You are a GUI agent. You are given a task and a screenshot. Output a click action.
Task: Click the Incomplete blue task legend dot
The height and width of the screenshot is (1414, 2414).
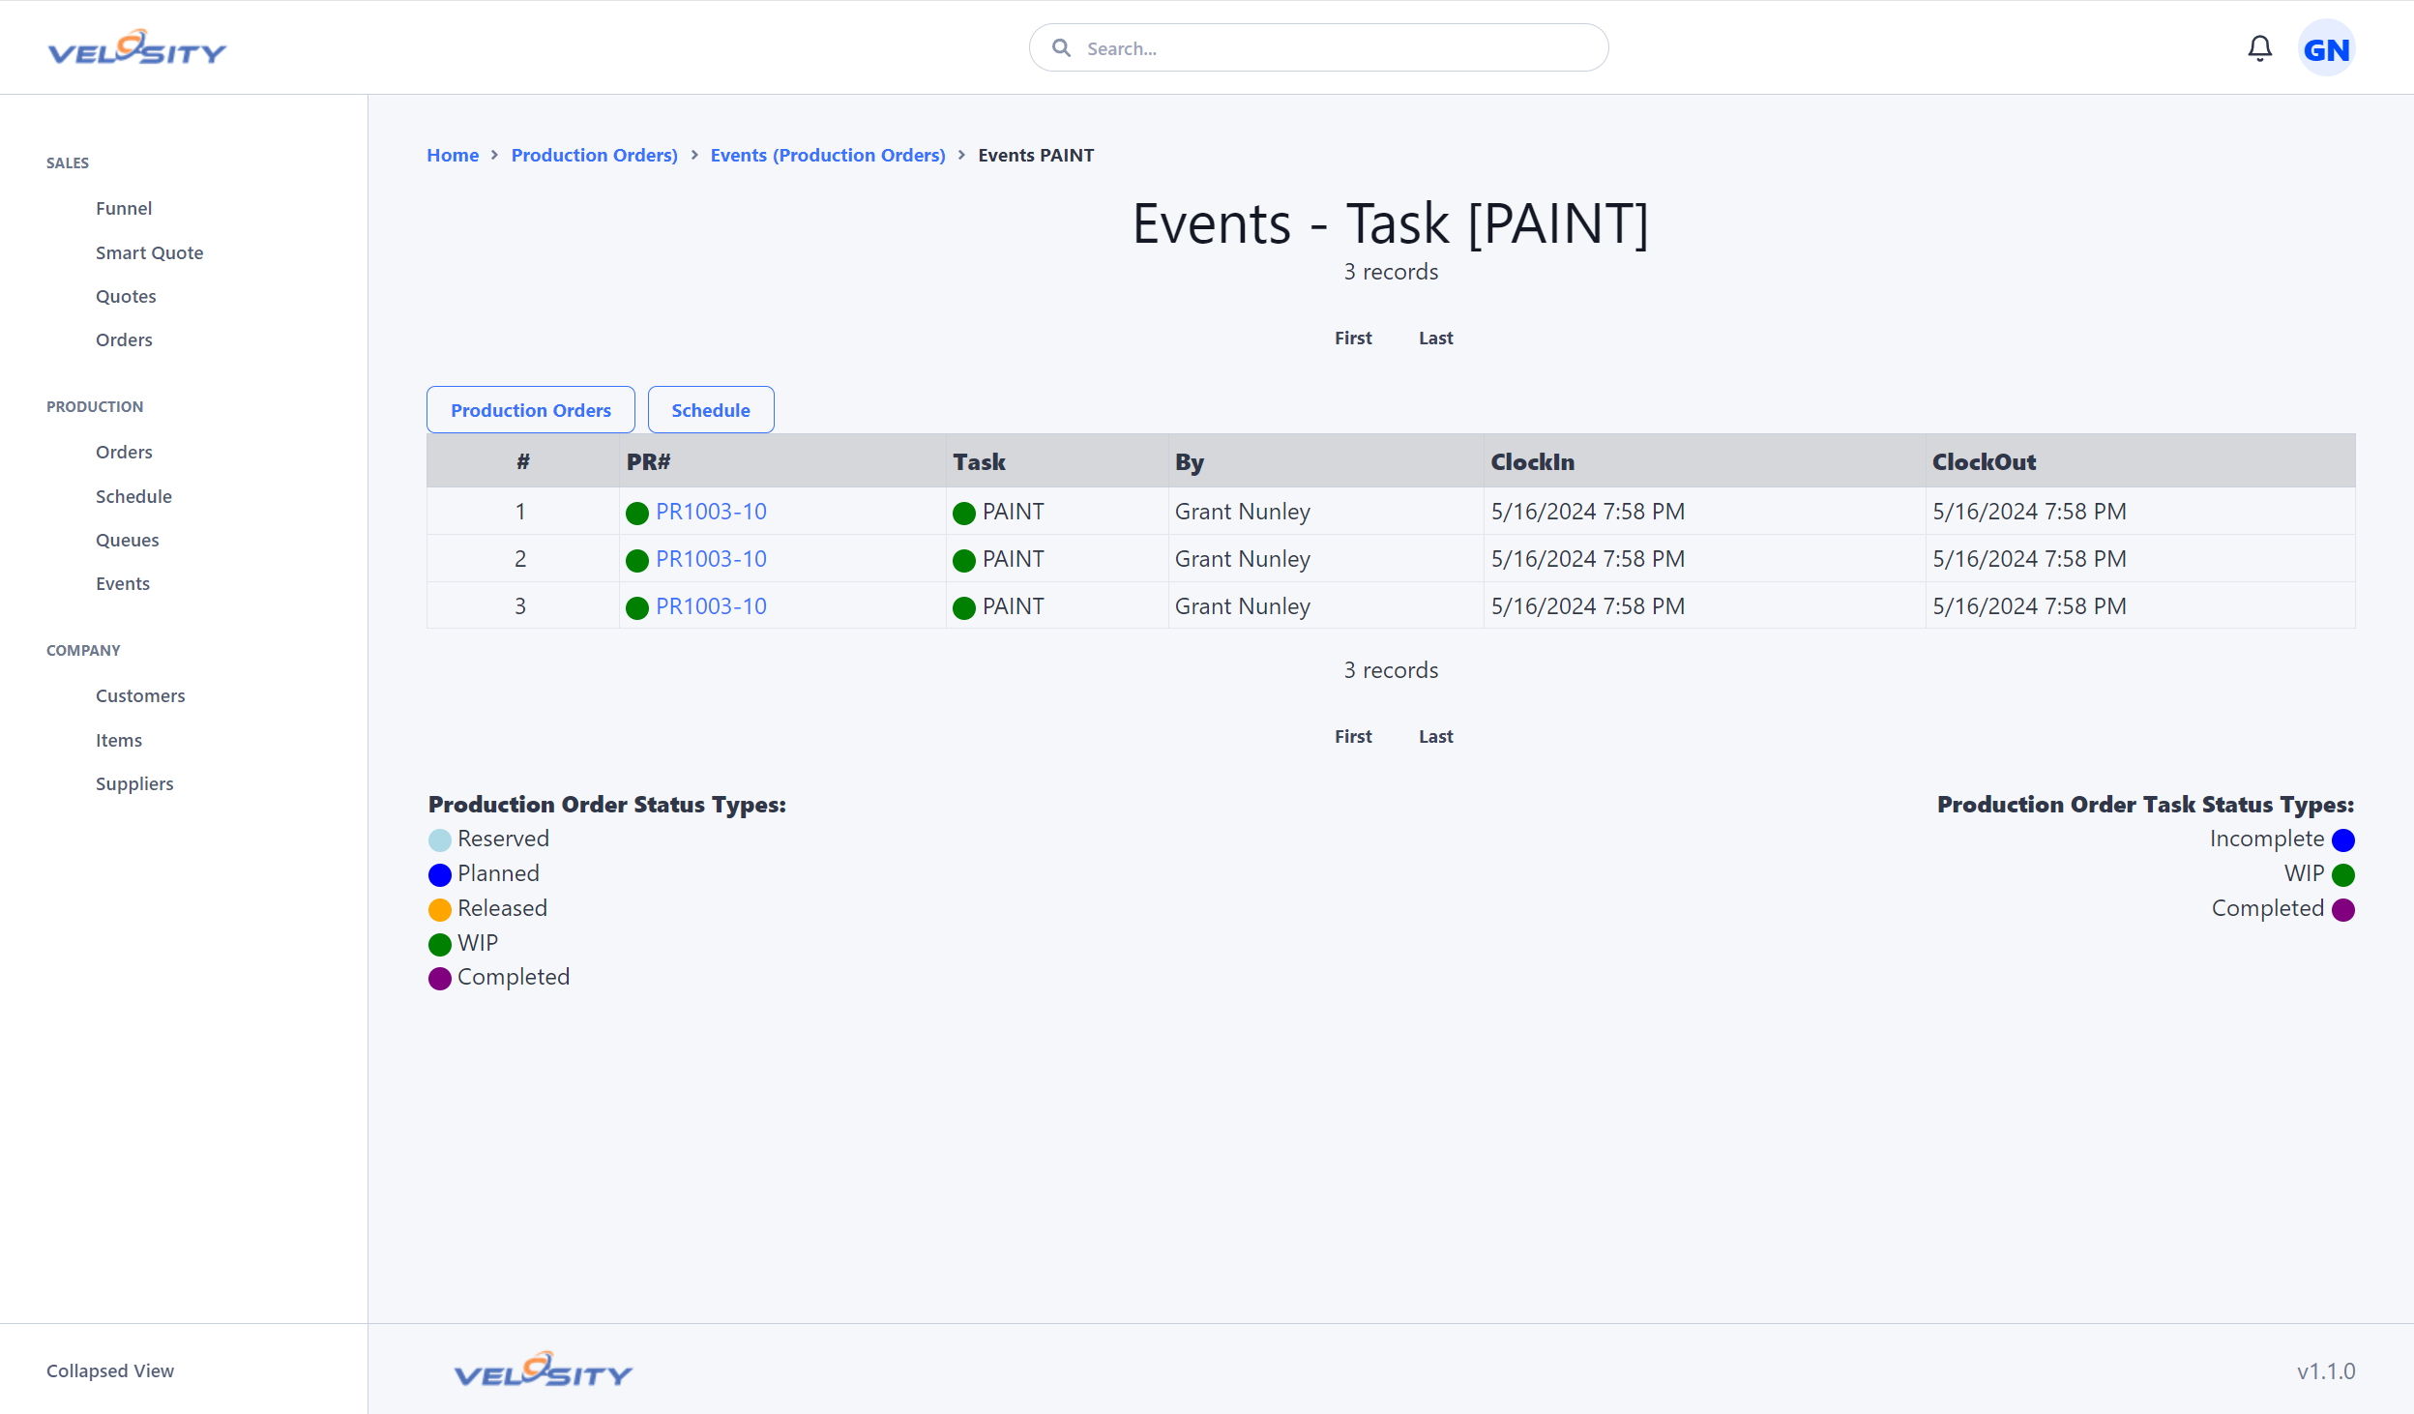coord(2343,840)
